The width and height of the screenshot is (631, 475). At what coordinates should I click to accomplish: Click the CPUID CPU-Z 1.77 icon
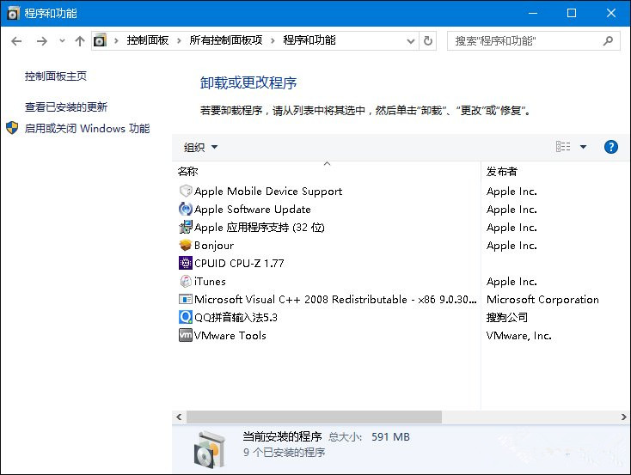pos(185,264)
